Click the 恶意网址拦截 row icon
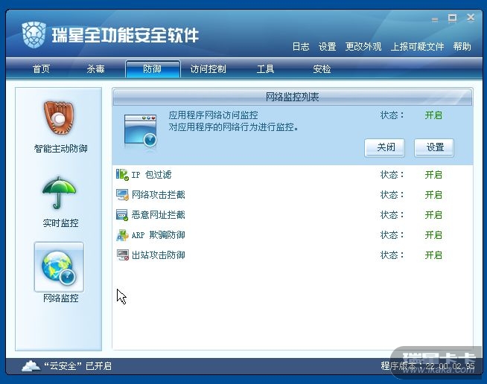 (x=122, y=215)
